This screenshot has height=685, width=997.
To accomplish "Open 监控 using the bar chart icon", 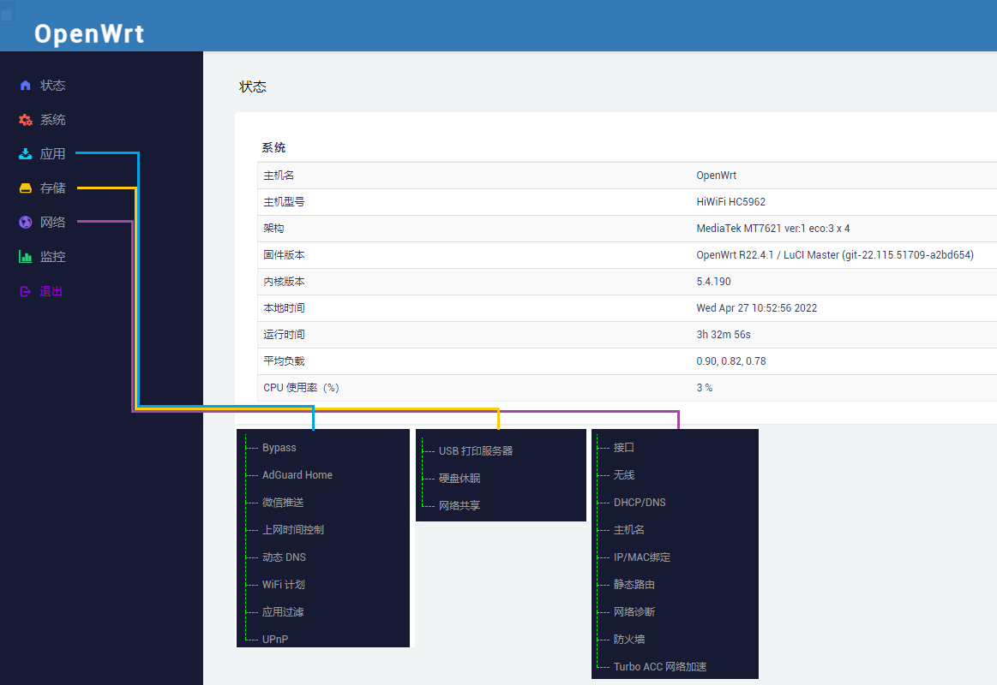I will (24, 256).
